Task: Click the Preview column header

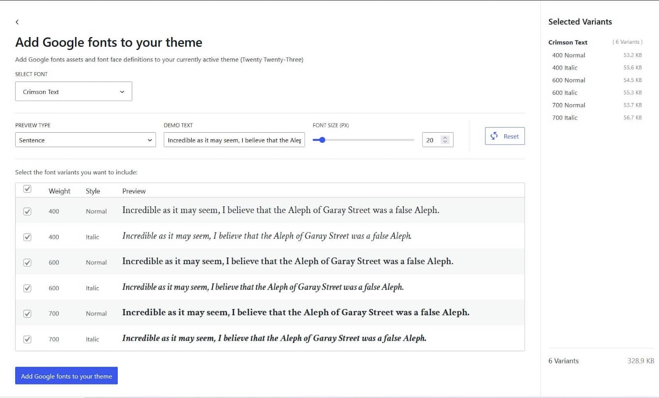Action: point(134,191)
